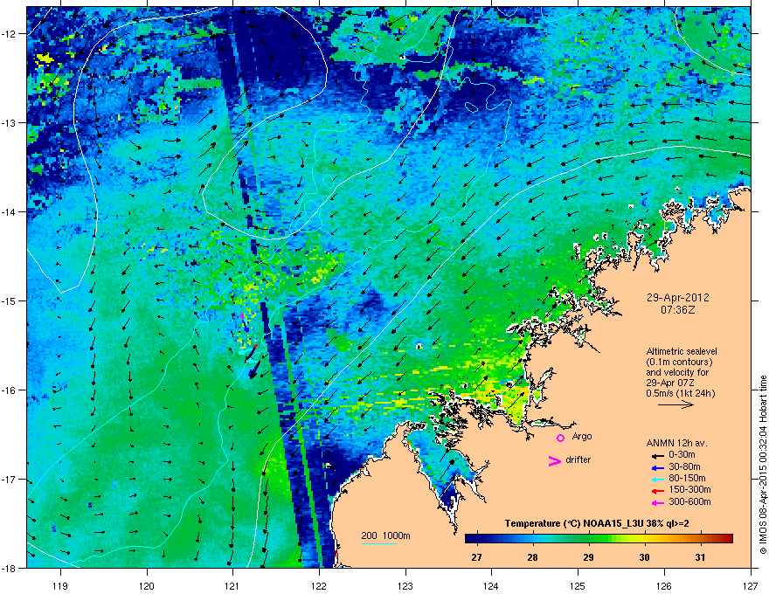This screenshot has width=769, height=594.
Task: Click the longitude axis label '126'
Action: click(664, 585)
